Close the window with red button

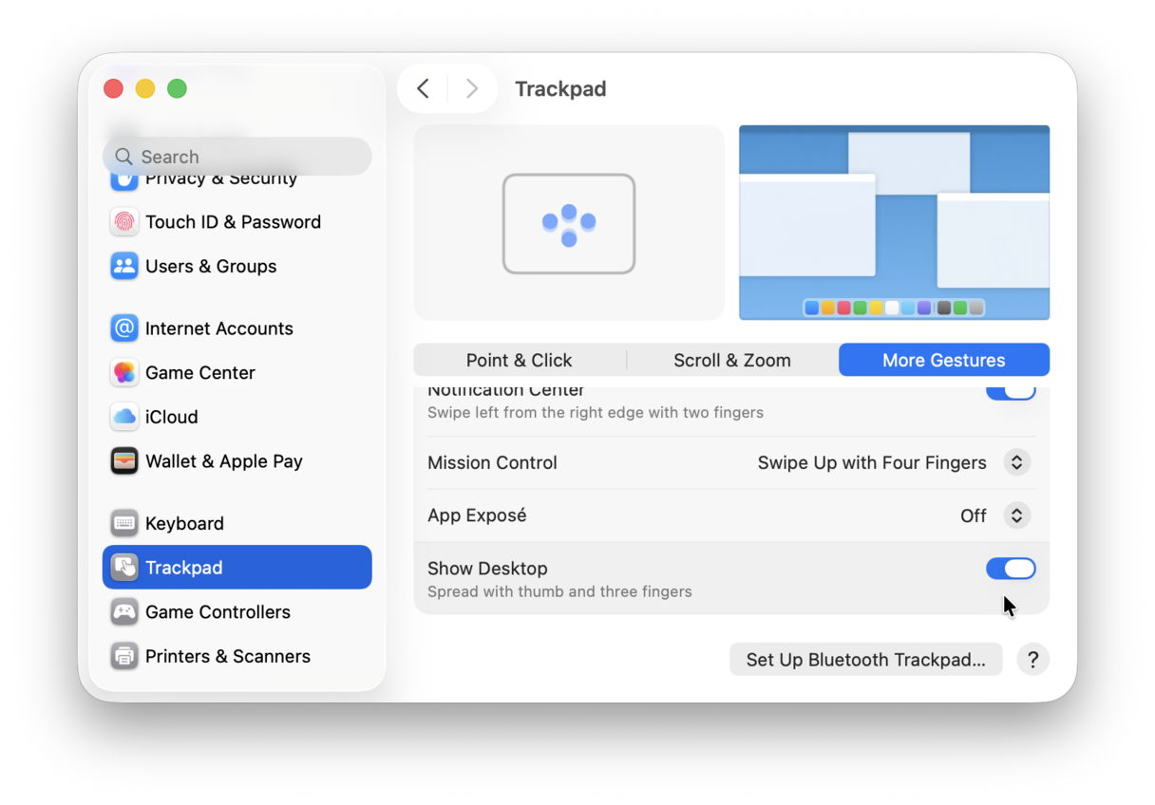[113, 88]
